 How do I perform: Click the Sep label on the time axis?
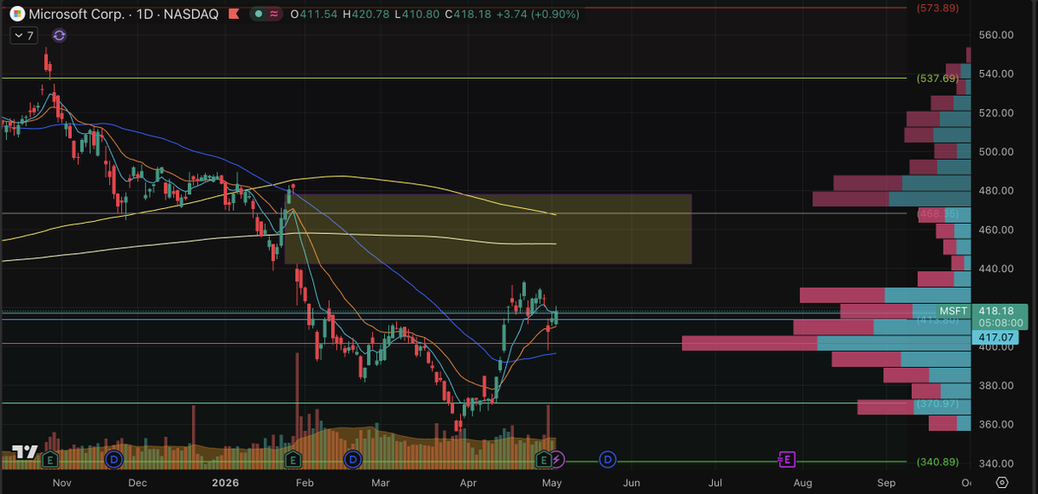coord(887,483)
